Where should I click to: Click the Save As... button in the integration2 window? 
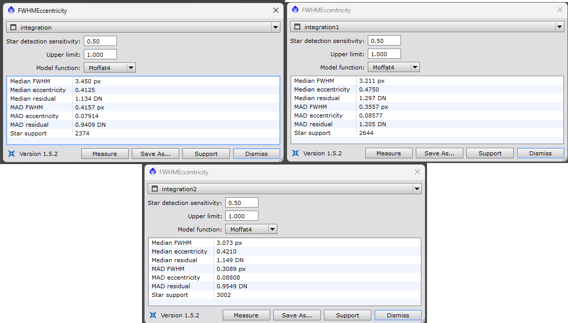coord(297,315)
